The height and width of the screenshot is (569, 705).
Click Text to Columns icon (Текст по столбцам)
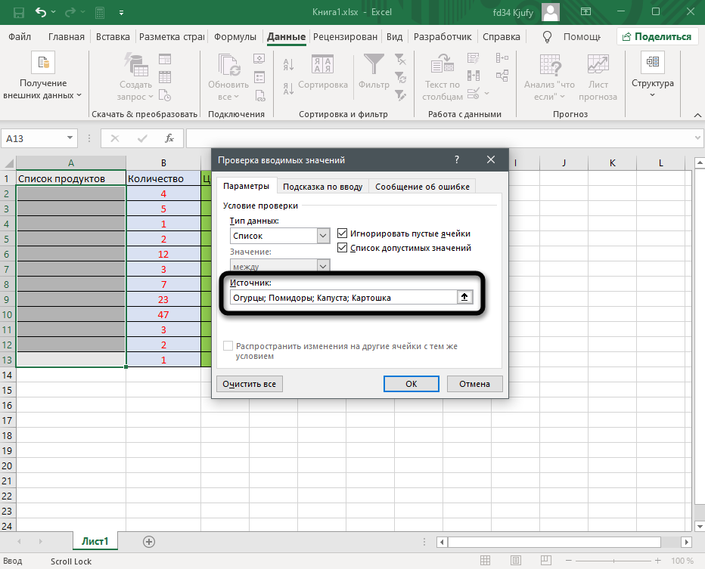(442, 65)
